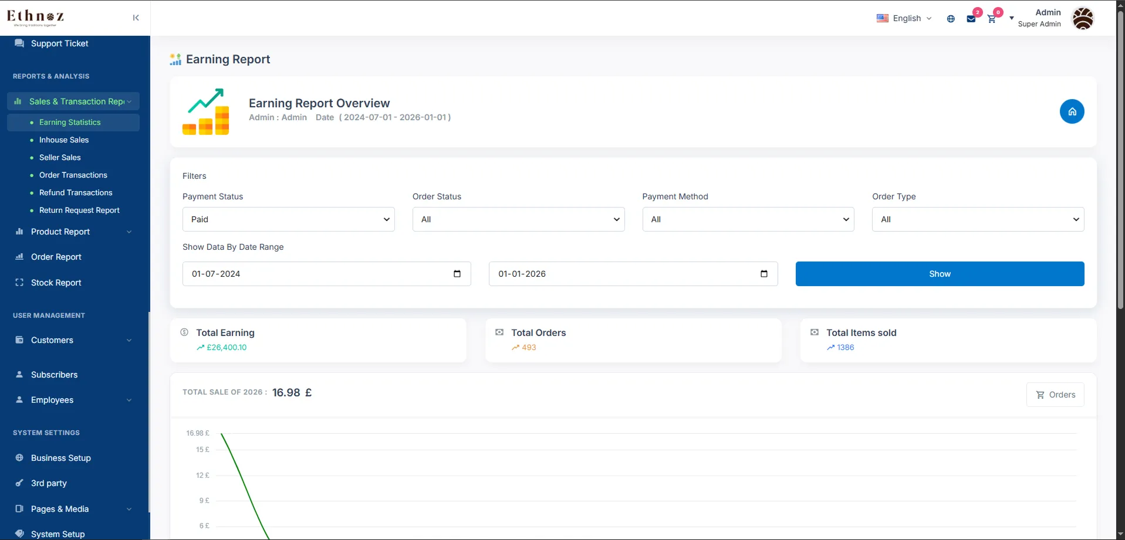Click the Stock Report icon
The width and height of the screenshot is (1125, 540).
pos(19,283)
